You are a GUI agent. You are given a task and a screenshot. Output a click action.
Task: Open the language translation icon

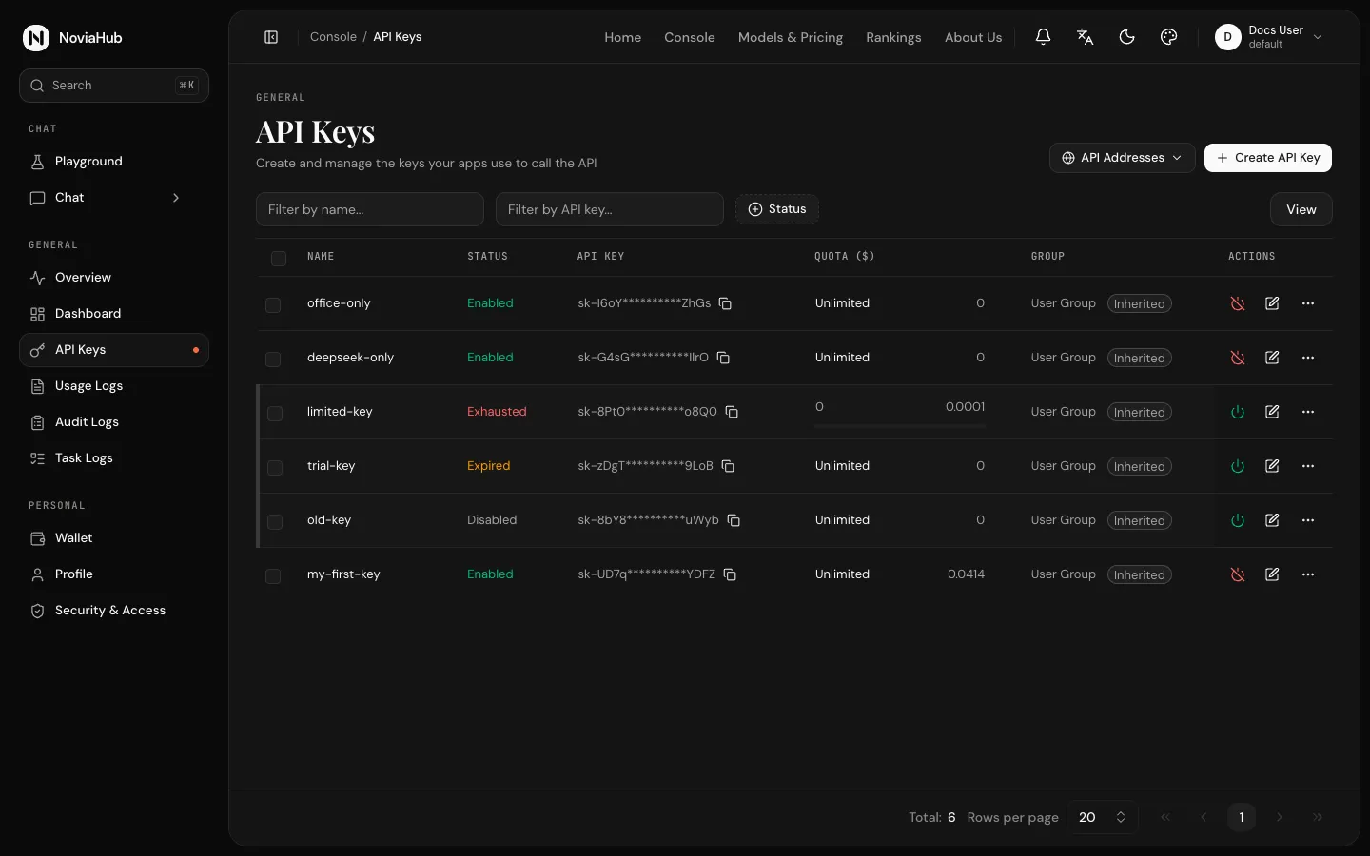pos(1085,37)
